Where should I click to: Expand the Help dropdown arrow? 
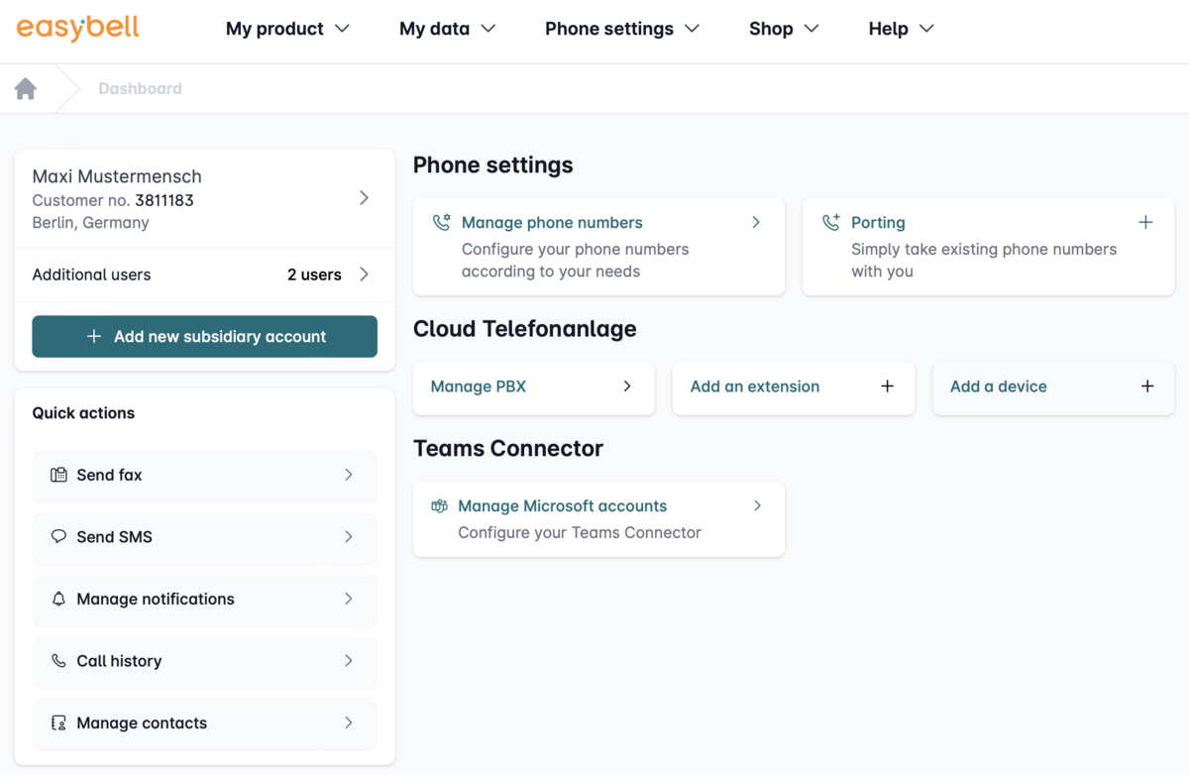926,29
